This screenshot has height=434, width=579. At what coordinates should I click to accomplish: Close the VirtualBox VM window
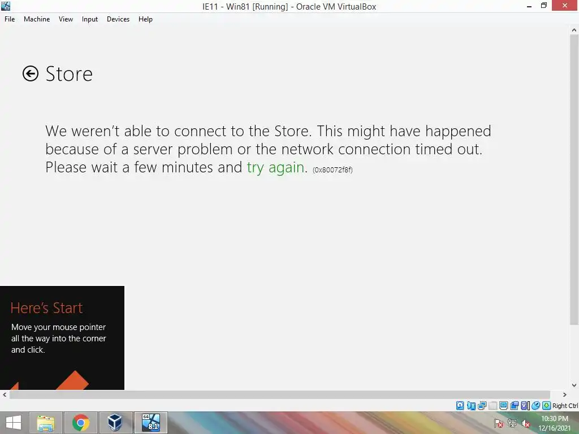pos(565,6)
